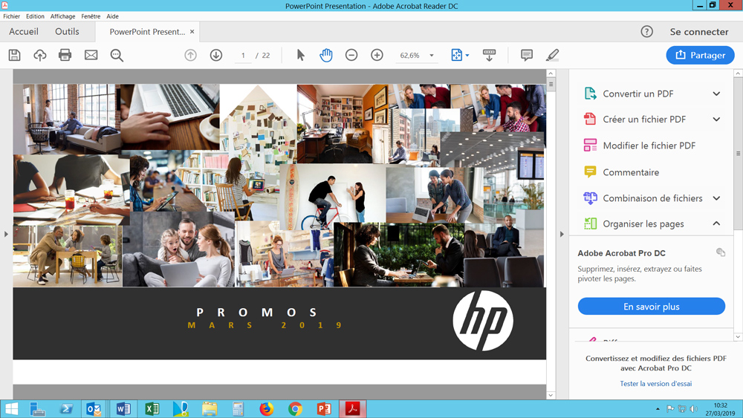Open Modifier le fichier PDF tool
Screen dimensions: 743x418
649,146
